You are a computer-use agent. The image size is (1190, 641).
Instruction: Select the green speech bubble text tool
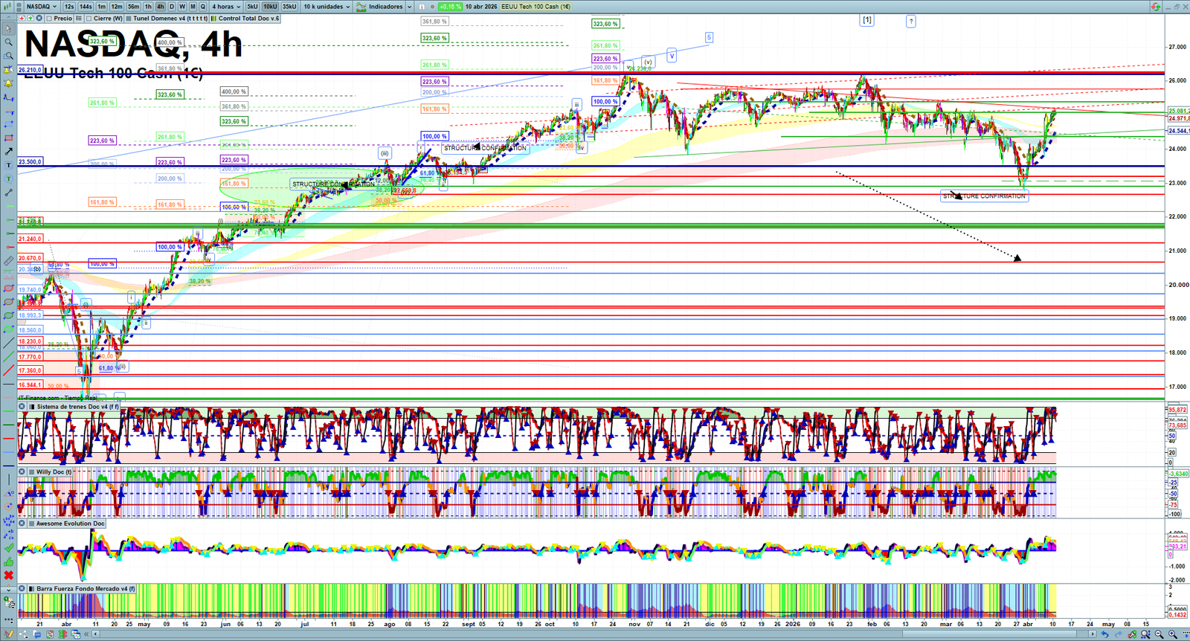tap(8, 179)
